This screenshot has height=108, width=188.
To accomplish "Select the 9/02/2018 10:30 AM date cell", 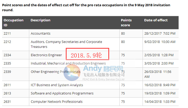I will [x=160, y=42].
